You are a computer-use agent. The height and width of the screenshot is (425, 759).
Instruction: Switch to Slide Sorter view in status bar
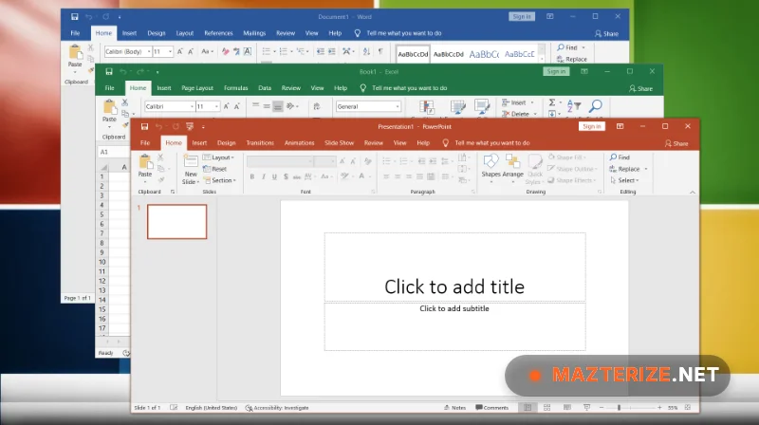547,408
